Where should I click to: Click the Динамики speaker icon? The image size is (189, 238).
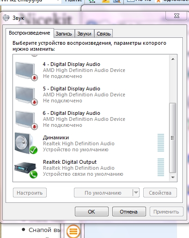[26, 143]
